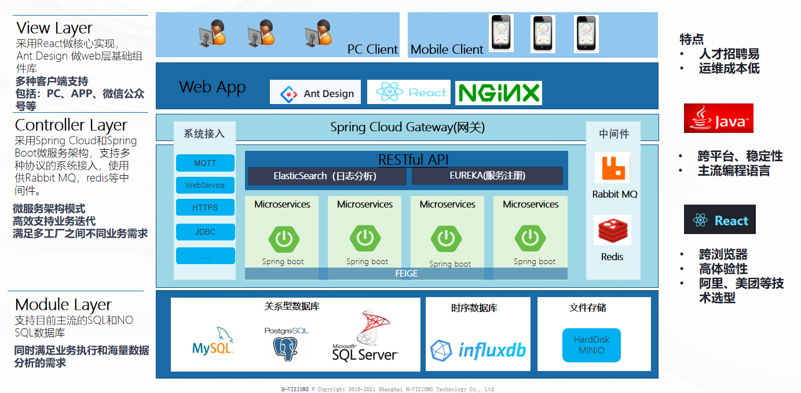Image resolution: width=801 pixels, height=393 pixels.
Task: Click the 主流编程语言 bullet
Action: [734, 170]
